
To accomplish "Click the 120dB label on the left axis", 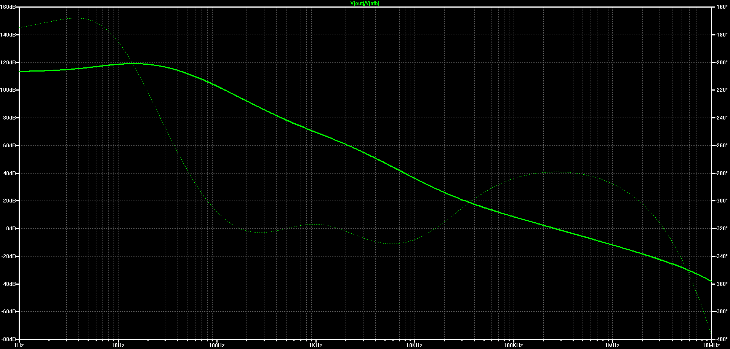I will (x=8, y=62).
